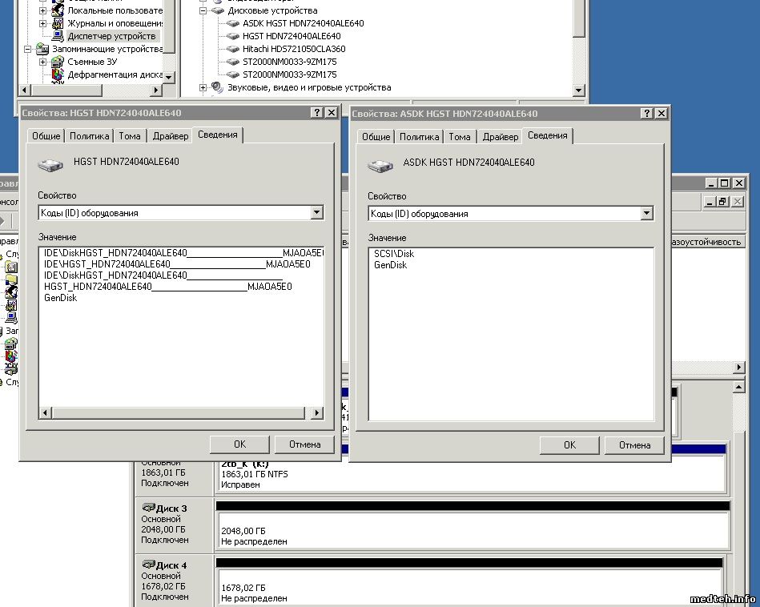The image size is (760, 607).
Task: Click the Disk 4 icon in disk list
Action: click(x=147, y=565)
